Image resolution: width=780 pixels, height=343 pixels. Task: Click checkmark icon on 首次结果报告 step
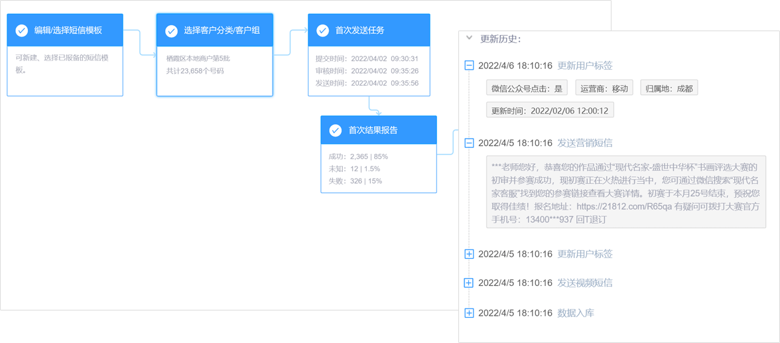click(336, 131)
